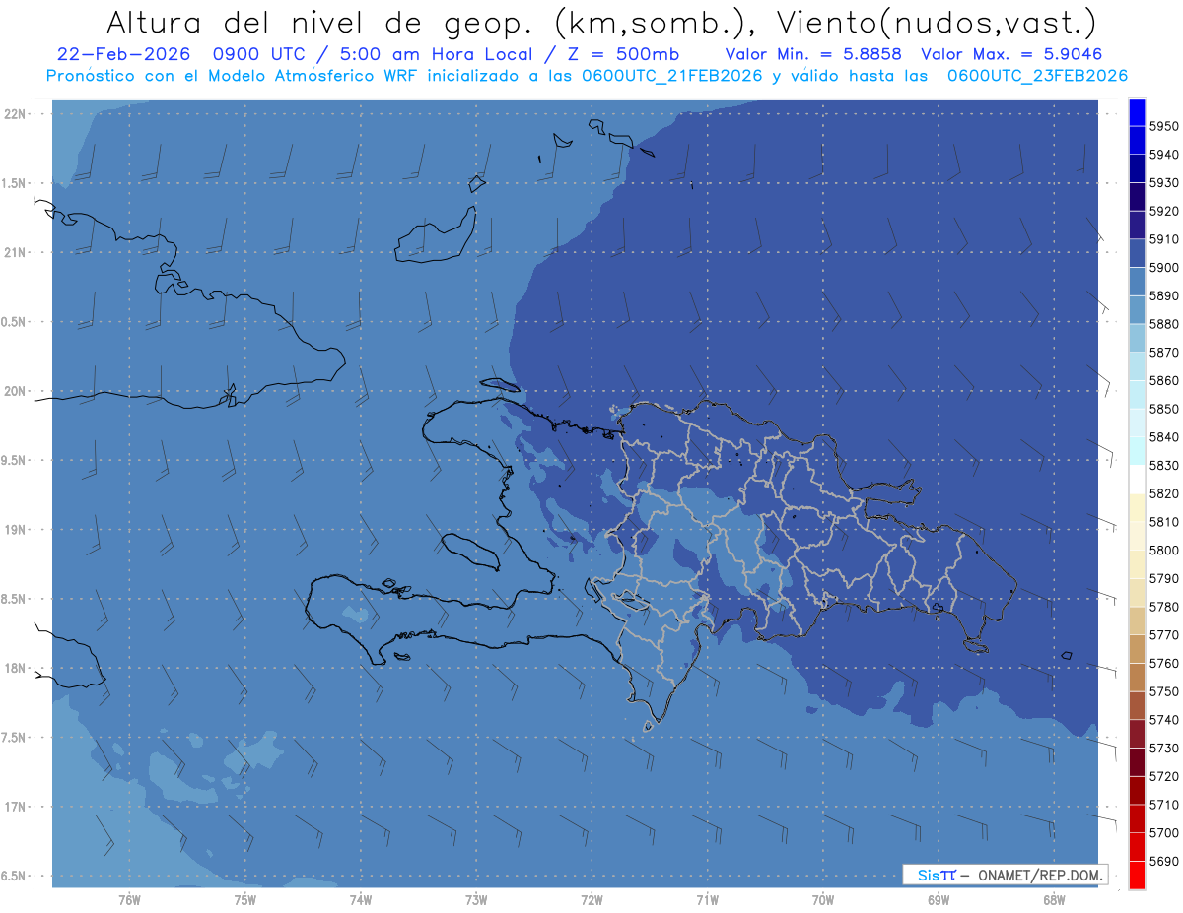This screenshot has height=913, width=1183.
Task: Click the 5890 colorbar label
Action: pos(1165,295)
